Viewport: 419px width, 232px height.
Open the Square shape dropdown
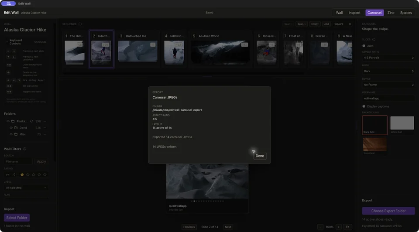click(x=342, y=24)
